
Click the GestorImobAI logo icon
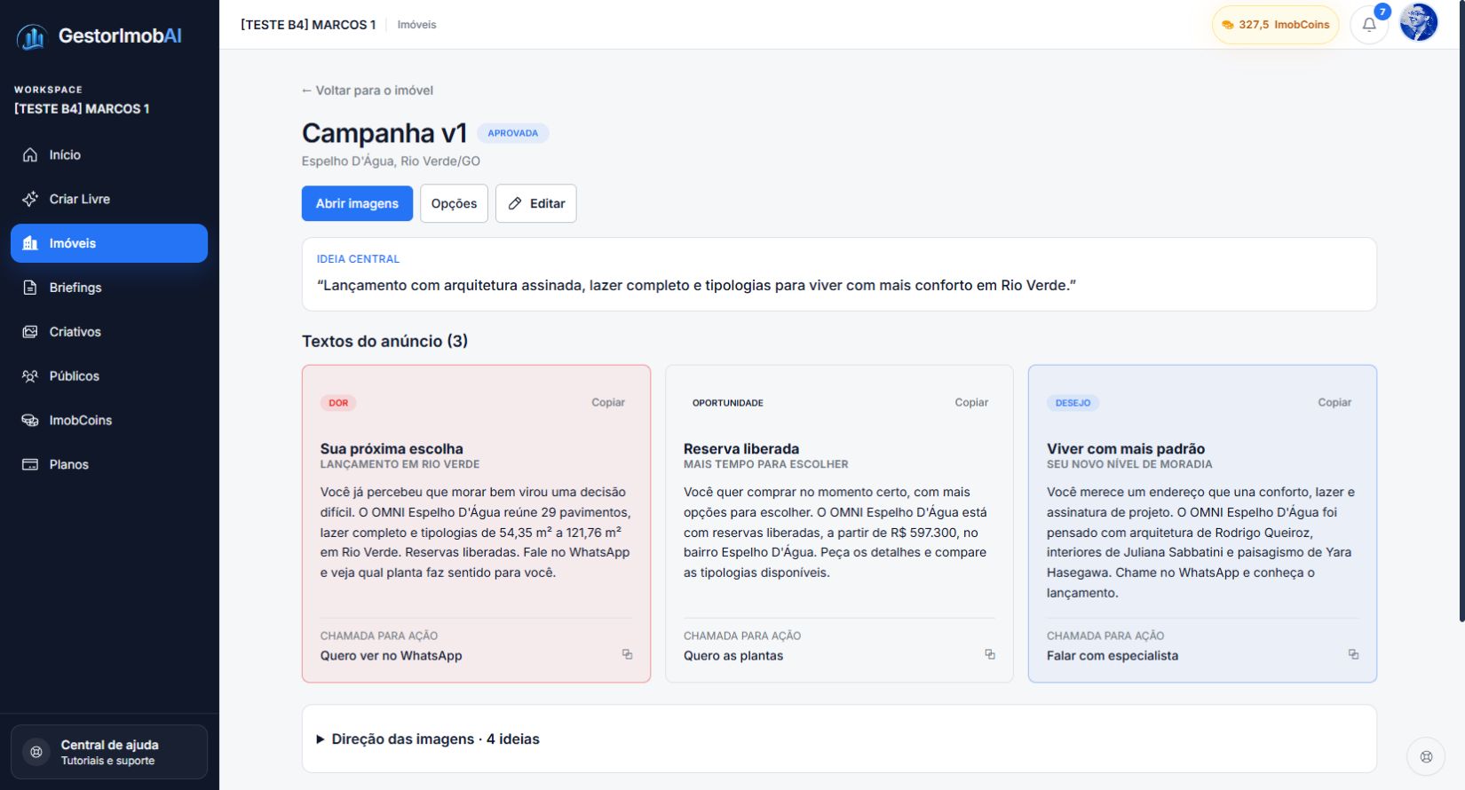pos(32,36)
